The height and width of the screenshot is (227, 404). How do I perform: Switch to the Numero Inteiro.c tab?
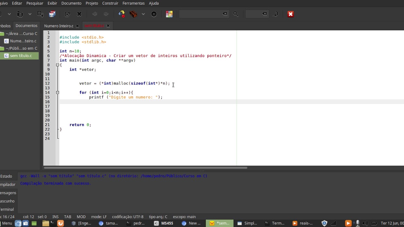point(59,26)
